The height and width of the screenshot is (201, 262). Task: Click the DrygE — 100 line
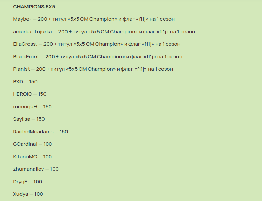point(27,182)
